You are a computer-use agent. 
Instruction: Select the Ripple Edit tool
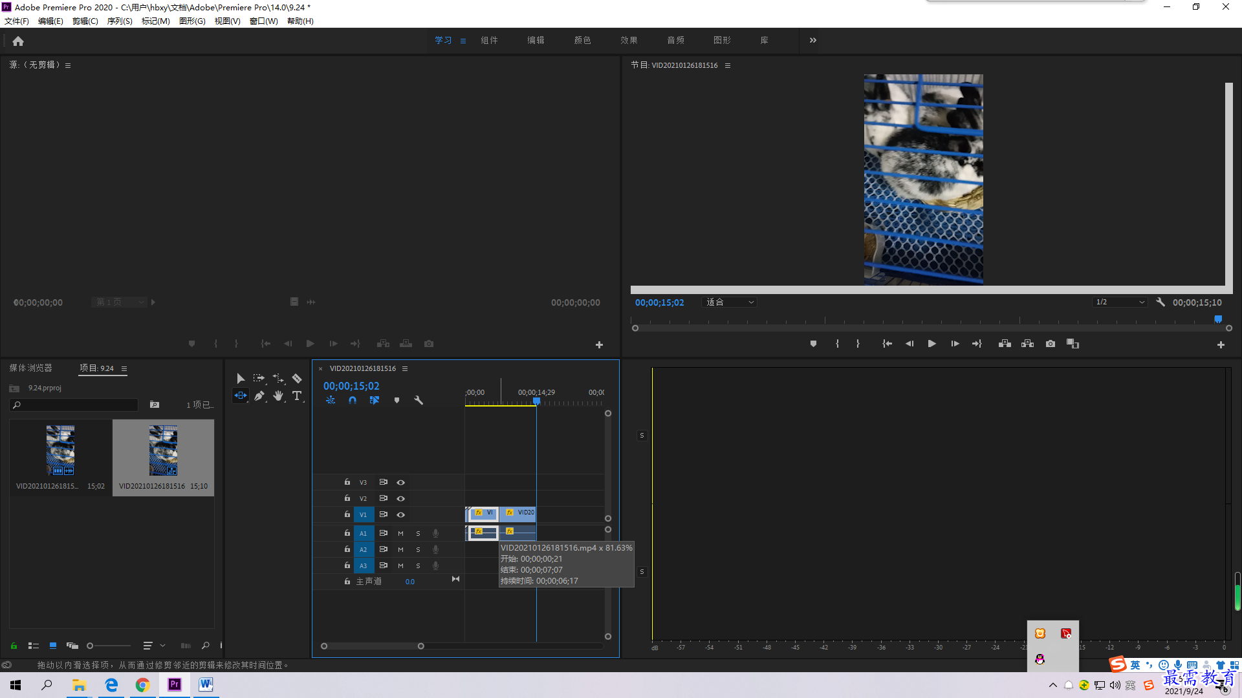point(278,378)
